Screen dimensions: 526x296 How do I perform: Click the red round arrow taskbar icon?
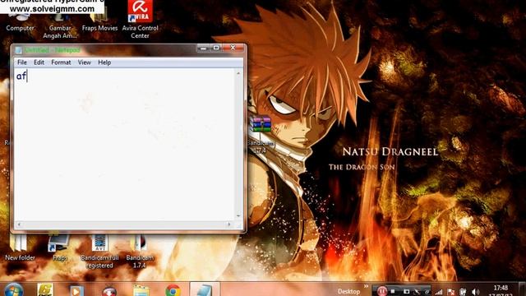coord(109,291)
